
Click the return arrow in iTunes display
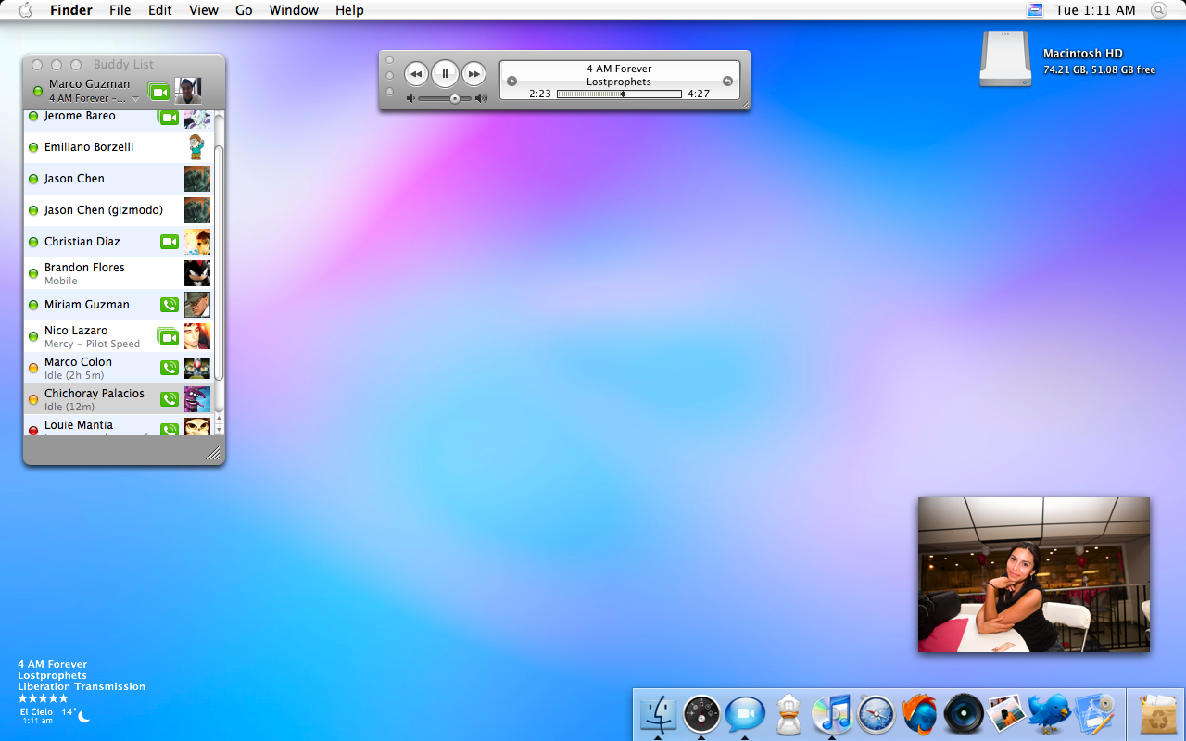point(727,81)
